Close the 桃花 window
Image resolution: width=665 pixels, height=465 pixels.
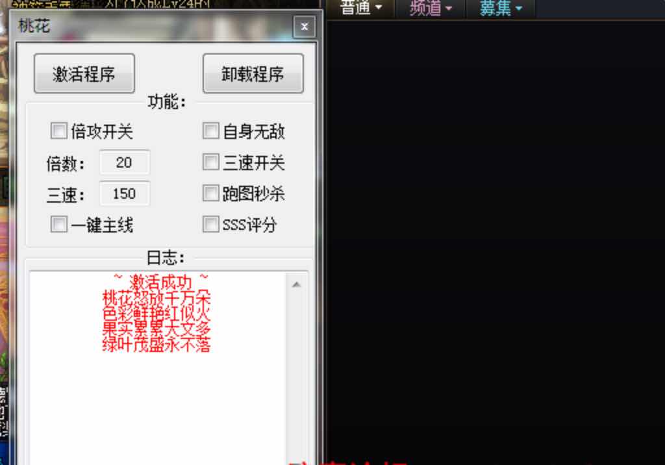pyautogui.click(x=305, y=27)
